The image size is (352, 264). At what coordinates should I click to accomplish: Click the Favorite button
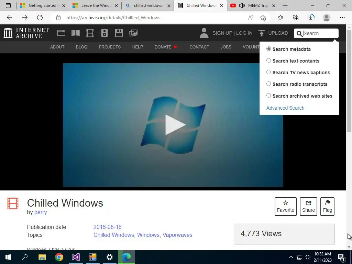pyautogui.click(x=286, y=207)
